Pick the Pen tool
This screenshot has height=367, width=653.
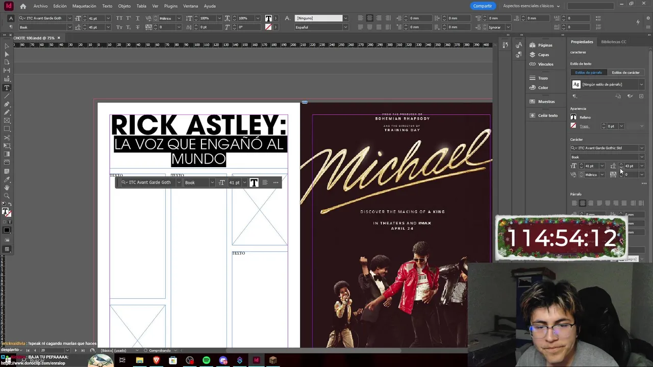point(7,104)
